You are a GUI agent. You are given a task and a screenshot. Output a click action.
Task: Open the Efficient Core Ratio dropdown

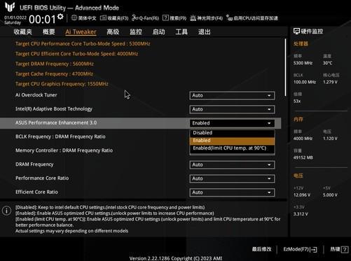point(232,192)
